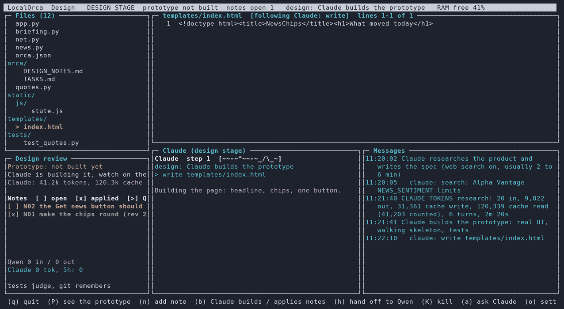Click 11:22:10 write templates/index.html message

455,238
